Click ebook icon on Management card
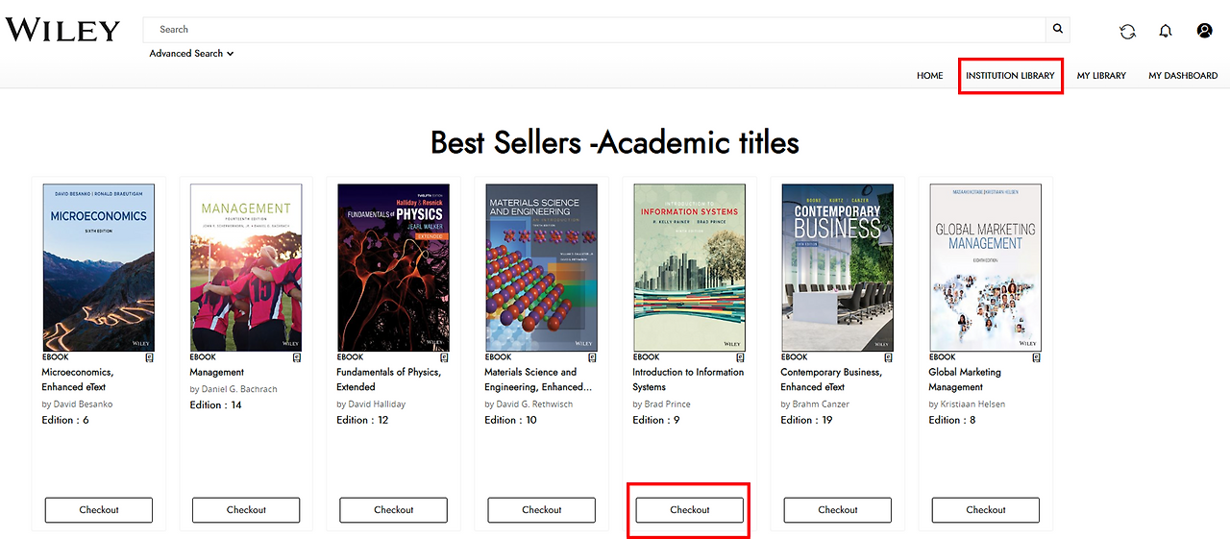This screenshot has height=539, width=1230. coord(297,357)
